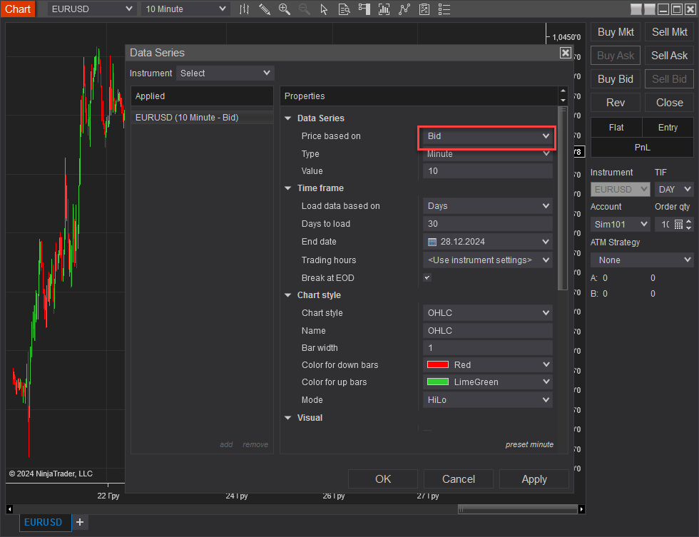Select EURUSD (10 Minute - Bid) applied series
Screen dimensions: 699x537
coord(187,118)
